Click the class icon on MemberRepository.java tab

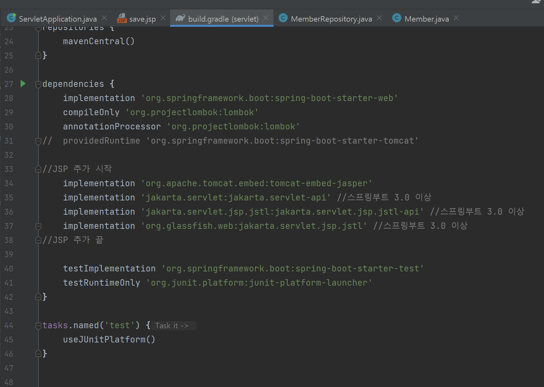coord(283,18)
